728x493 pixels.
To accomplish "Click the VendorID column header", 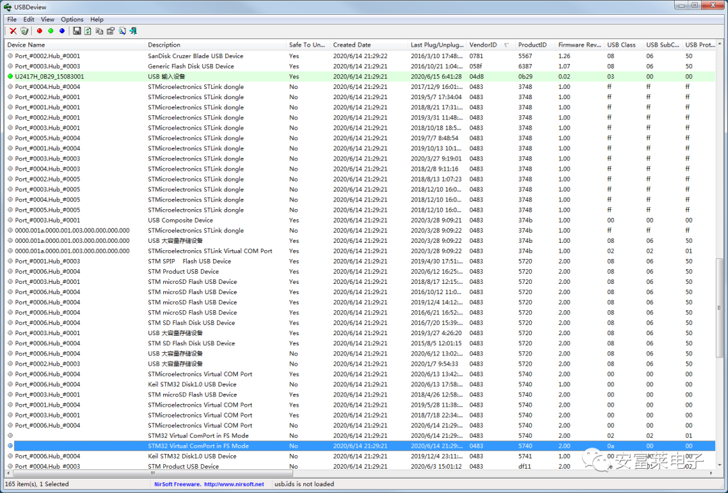I will coord(491,45).
